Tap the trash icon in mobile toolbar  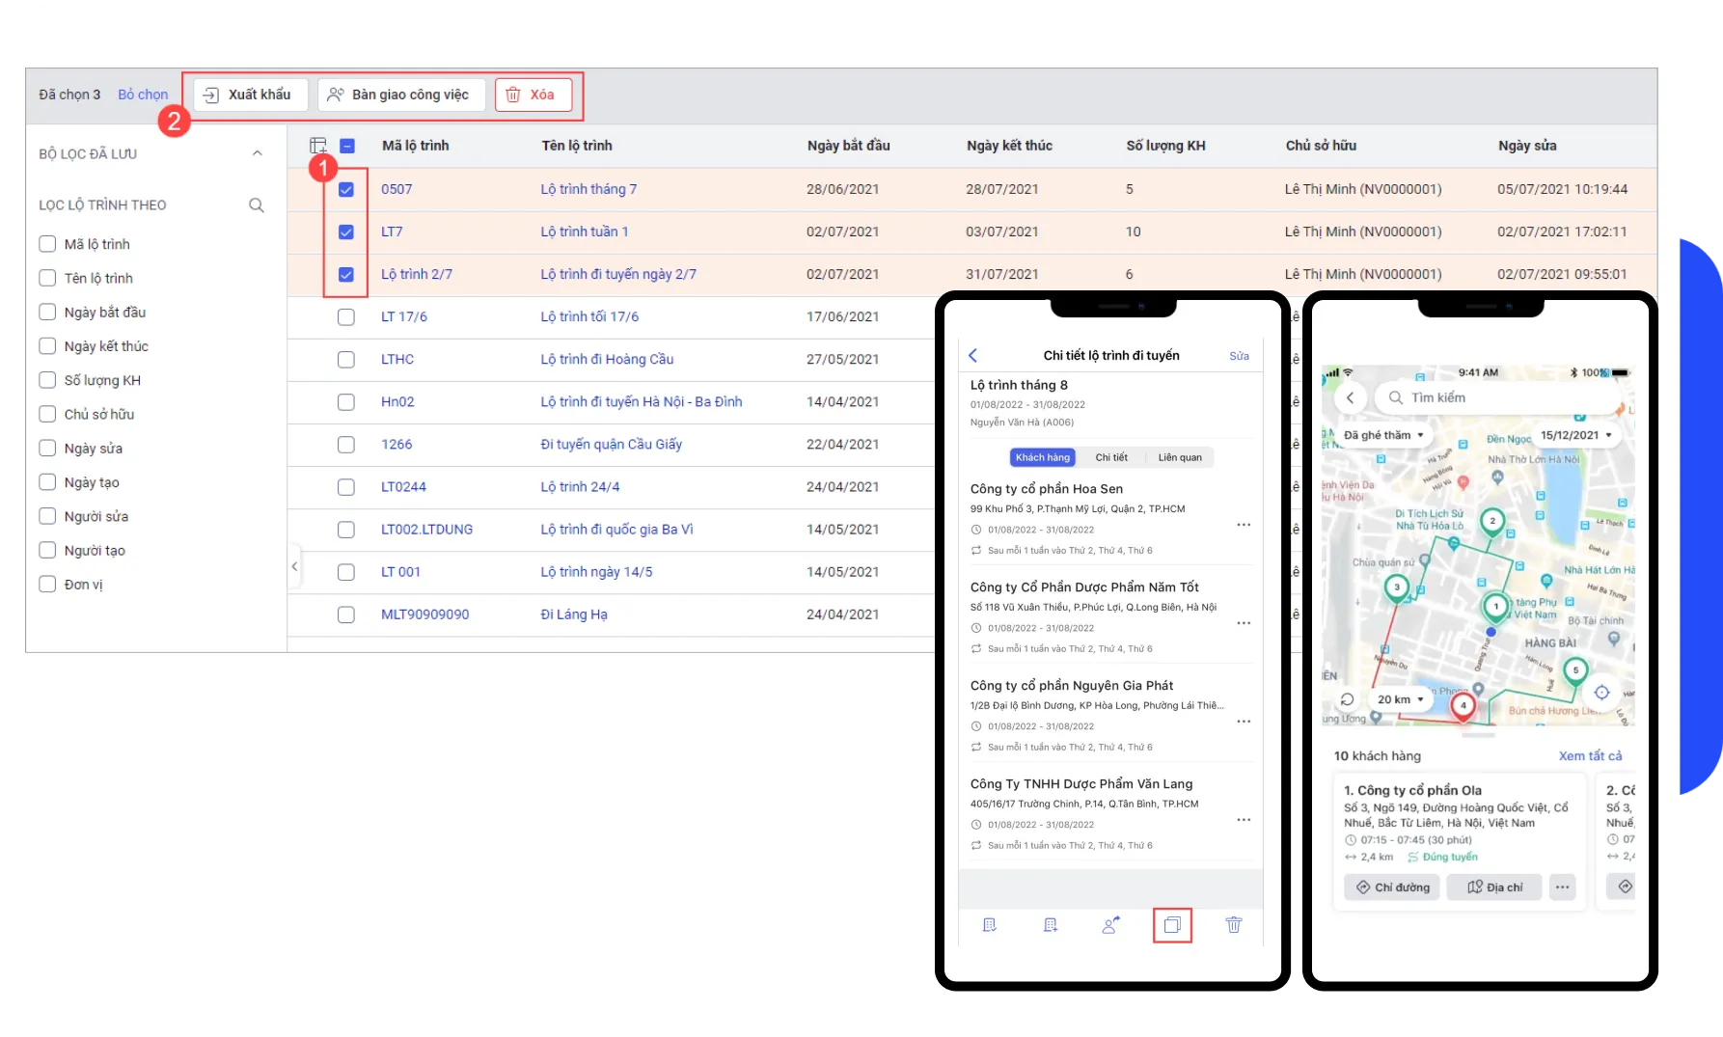click(1233, 925)
